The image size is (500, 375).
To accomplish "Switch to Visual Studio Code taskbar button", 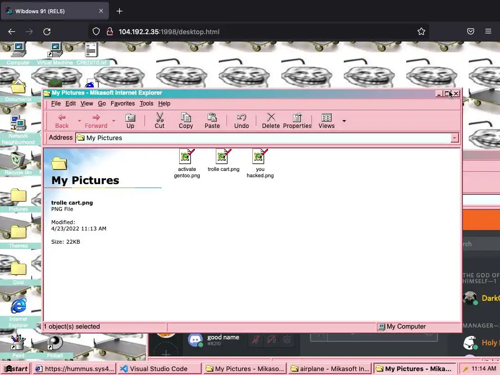I will [x=160, y=369].
